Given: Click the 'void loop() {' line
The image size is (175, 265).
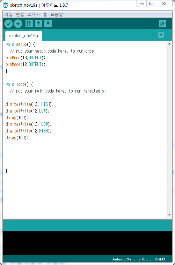Looking at the screenshot, I should pos(19,84).
